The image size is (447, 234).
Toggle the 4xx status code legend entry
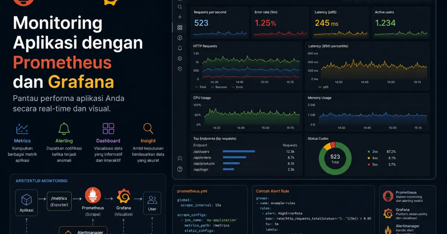(372, 158)
